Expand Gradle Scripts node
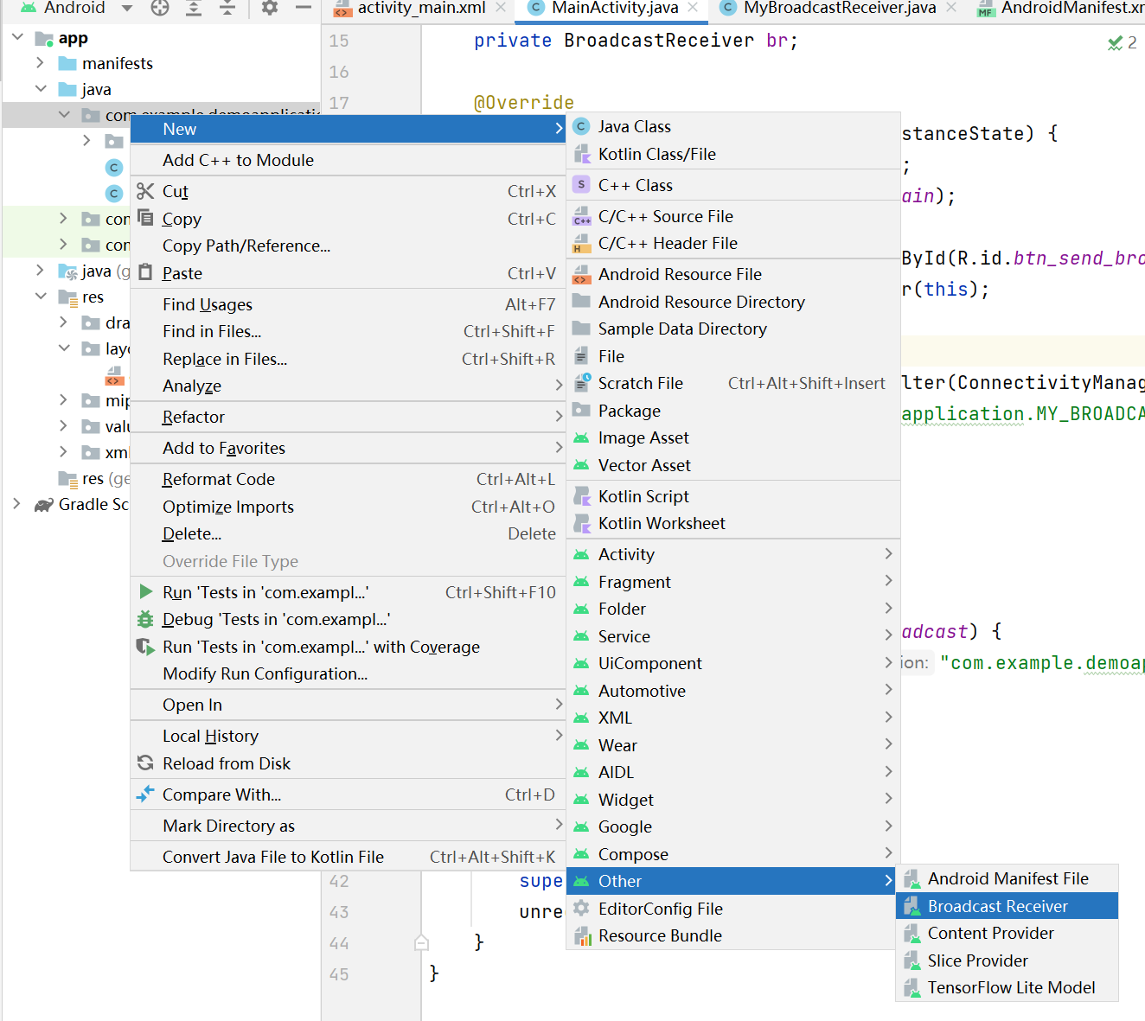This screenshot has width=1145, height=1021. point(16,504)
